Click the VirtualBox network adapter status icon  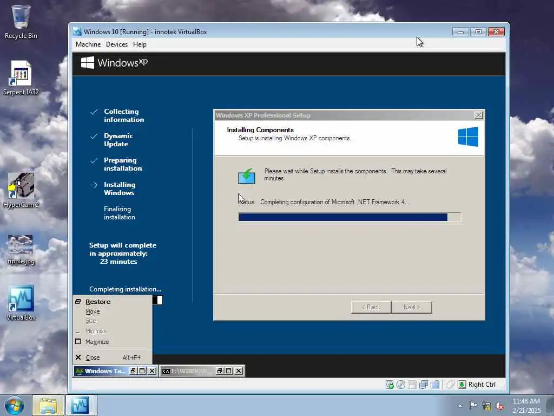point(423,385)
